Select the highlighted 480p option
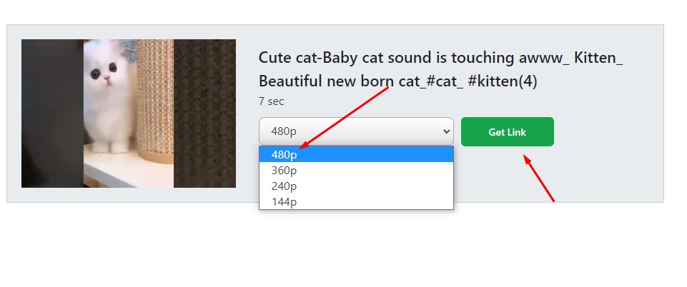The image size is (687, 287). 356,154
